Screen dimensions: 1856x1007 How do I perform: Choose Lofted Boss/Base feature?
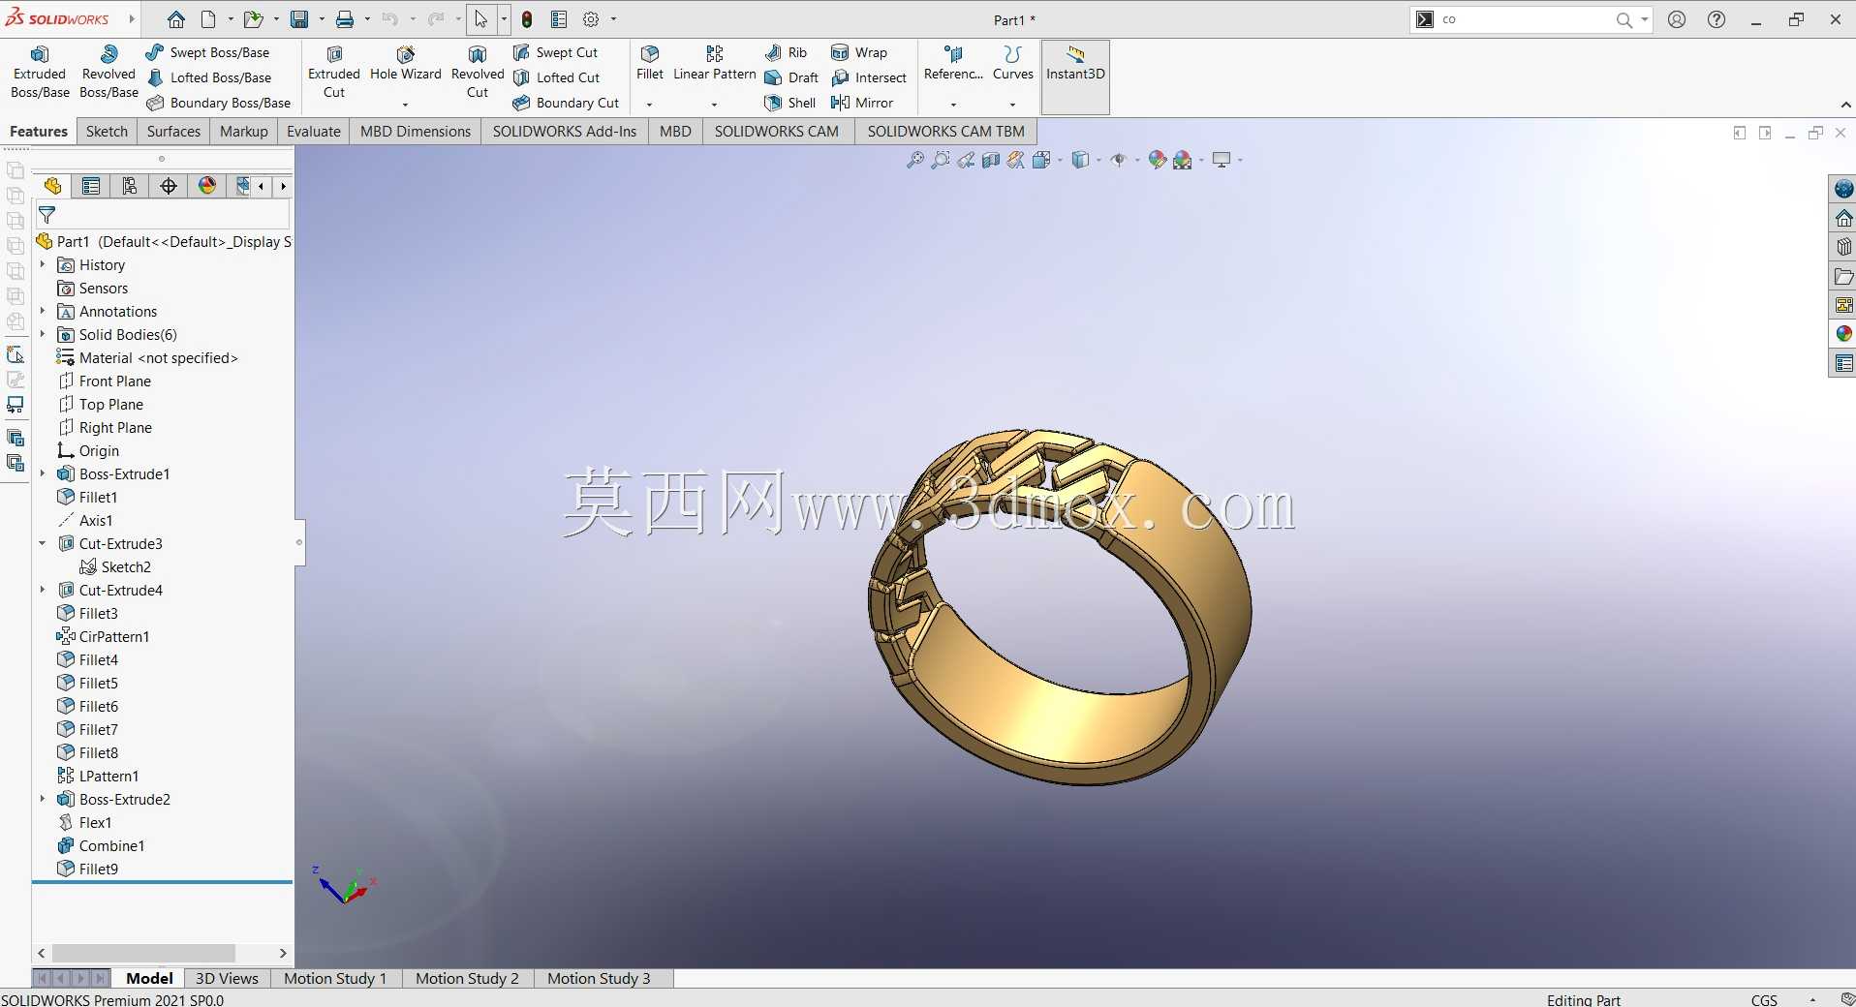(209, 77)
